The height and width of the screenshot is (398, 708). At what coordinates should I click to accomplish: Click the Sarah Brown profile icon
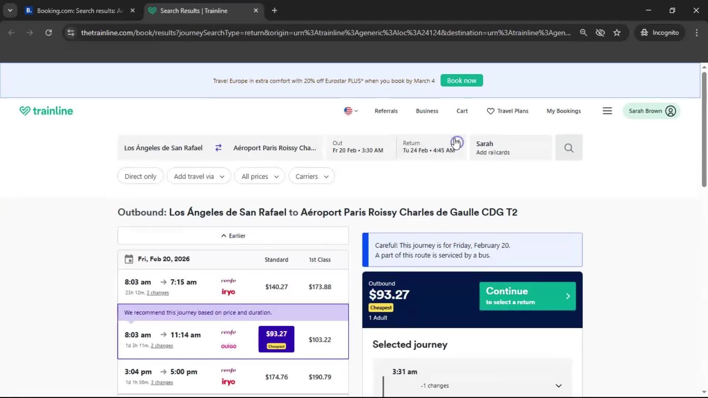pyautogui.click(x=670, y=111)
